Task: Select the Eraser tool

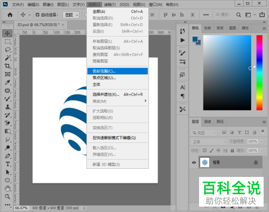Action: tap(8, 123)
